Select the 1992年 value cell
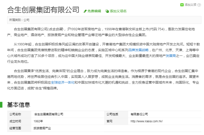Viewport: 204px width, 135px height. [68, 121]
